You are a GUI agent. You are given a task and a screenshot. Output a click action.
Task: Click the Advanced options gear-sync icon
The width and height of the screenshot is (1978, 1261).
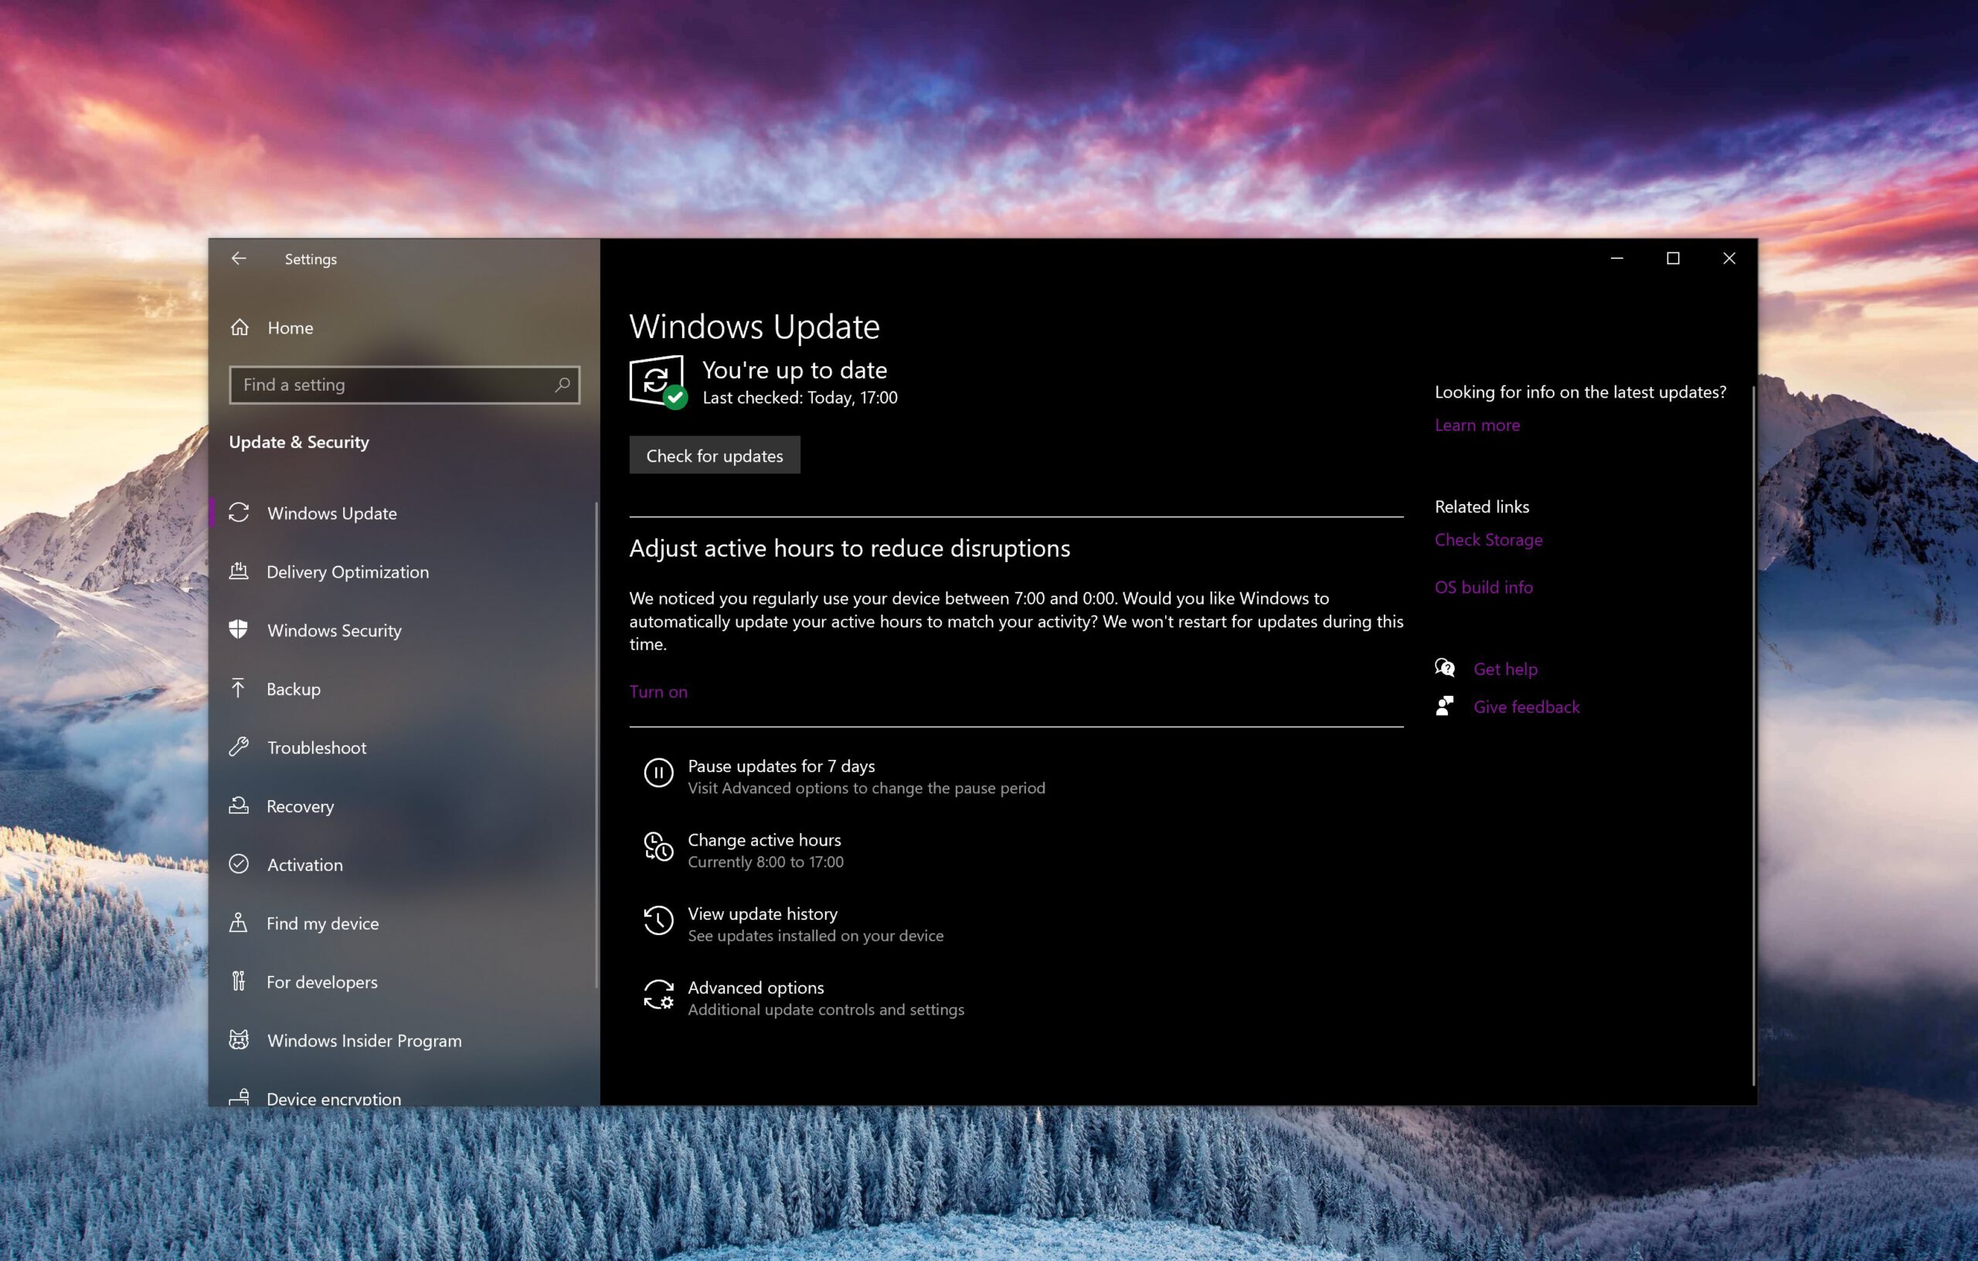[x=659, y=994]
